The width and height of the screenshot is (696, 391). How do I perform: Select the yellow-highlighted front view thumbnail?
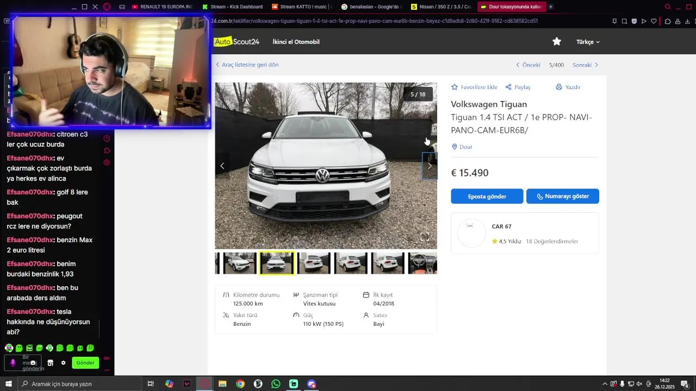coord(277,263)
